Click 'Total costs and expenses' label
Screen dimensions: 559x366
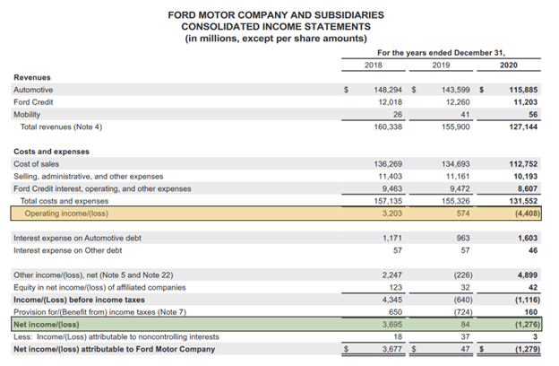coord(64,201)
